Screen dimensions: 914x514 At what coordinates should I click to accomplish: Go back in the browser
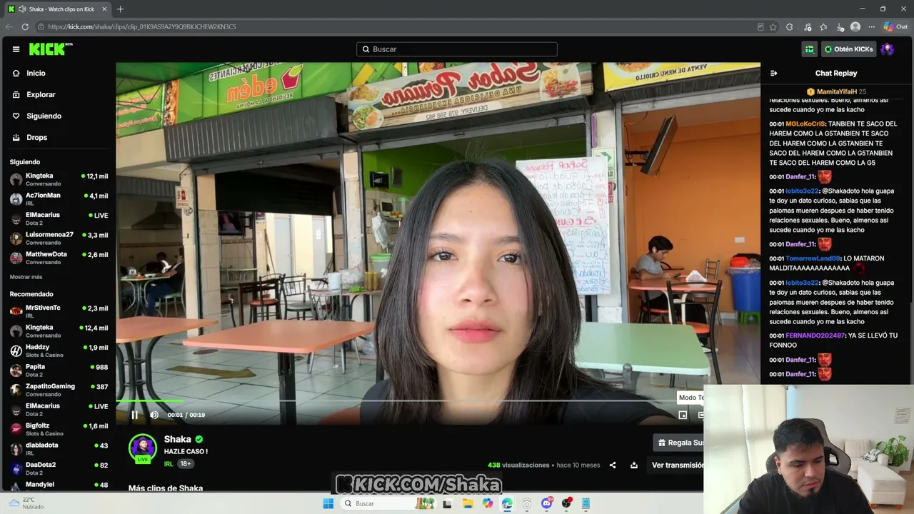[9, 26]
